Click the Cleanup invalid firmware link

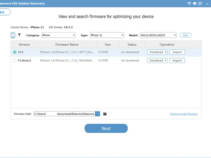coord(184,114)
